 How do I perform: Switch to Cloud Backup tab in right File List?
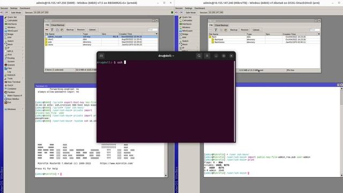pyautogui.click(x=221, y=25)
